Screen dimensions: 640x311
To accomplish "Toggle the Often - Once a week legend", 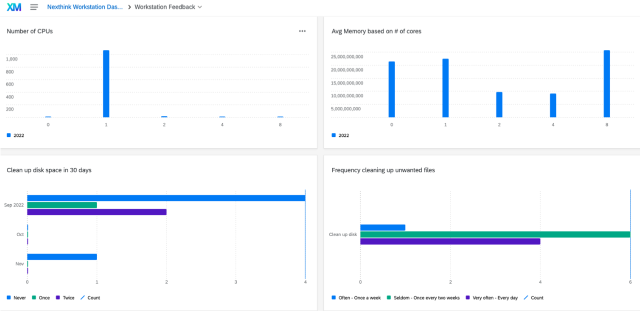I will (x=356, y=298).
